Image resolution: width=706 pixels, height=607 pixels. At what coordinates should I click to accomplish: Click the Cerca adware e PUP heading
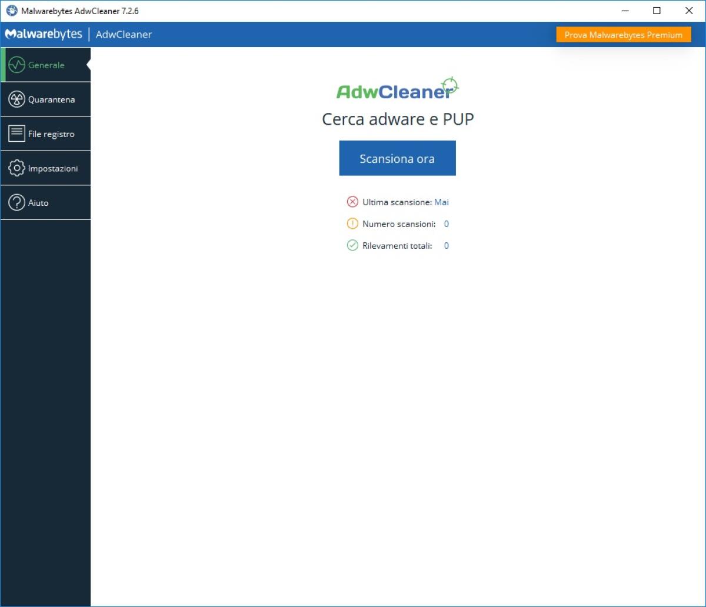pyautogui.click(x=397, y=119)
